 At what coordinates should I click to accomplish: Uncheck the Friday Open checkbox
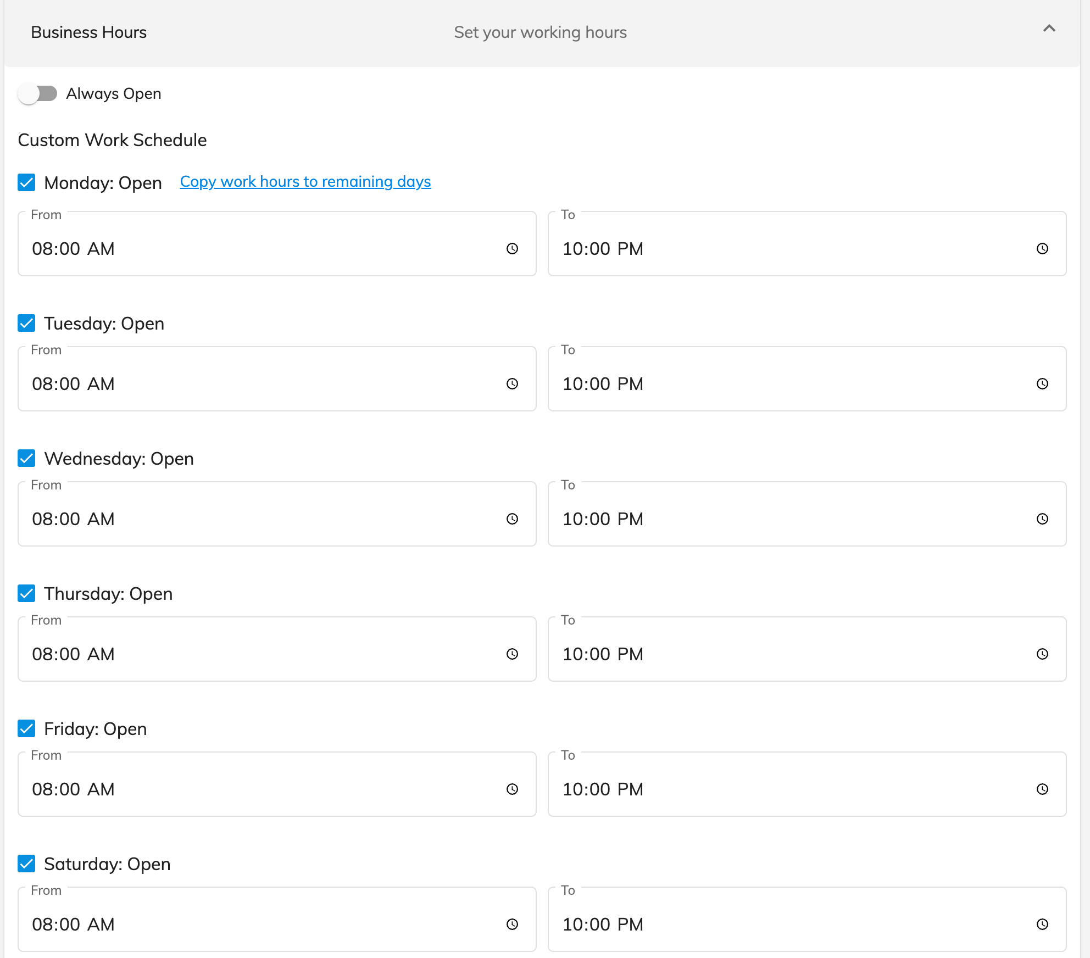point(26,728)
